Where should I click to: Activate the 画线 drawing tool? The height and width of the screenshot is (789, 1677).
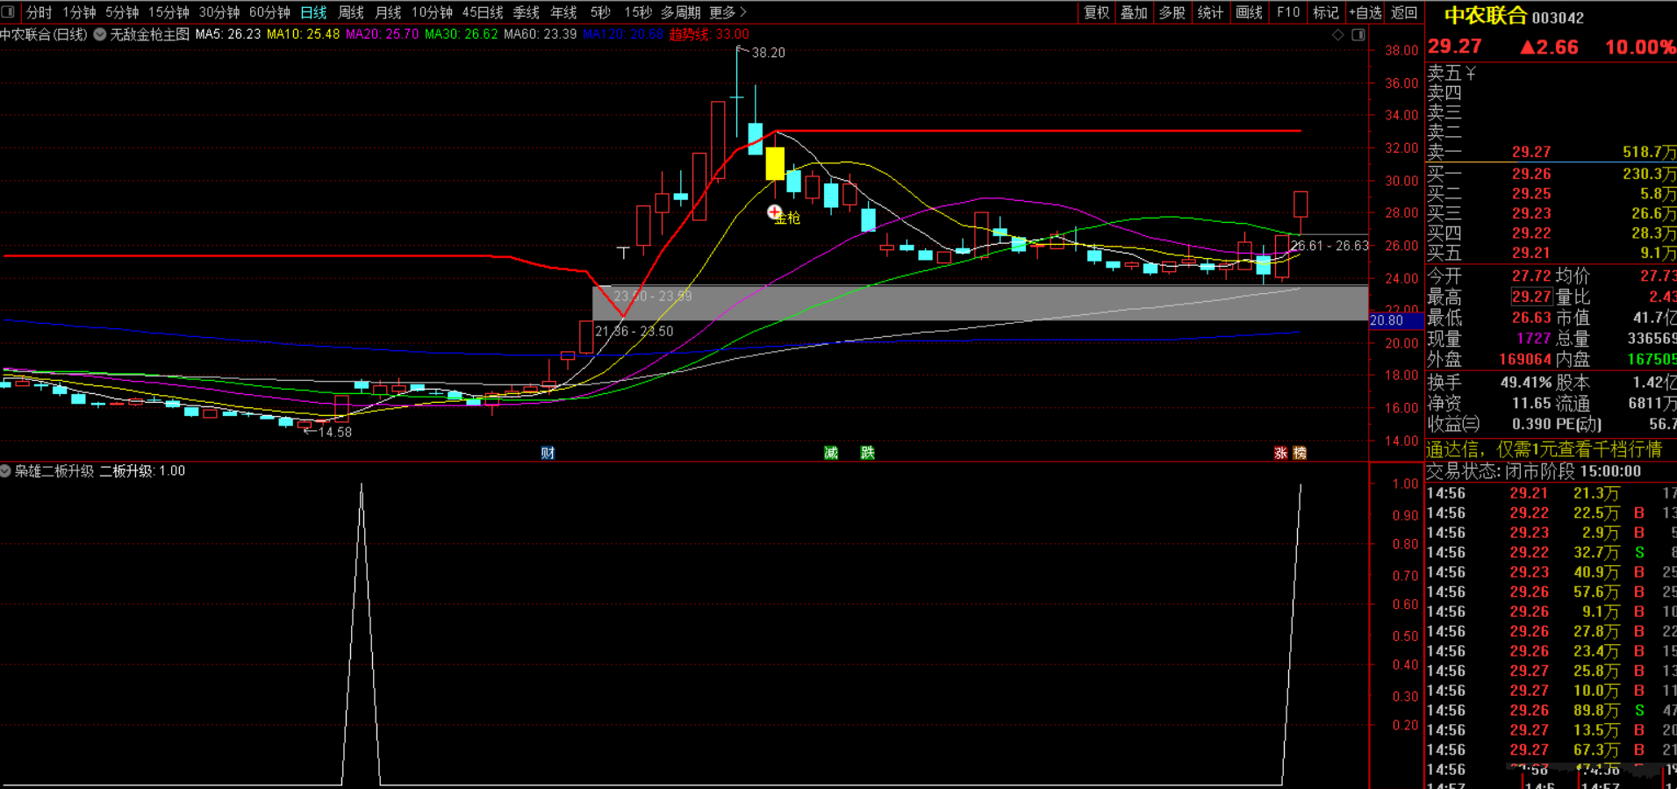point(1250,12)
